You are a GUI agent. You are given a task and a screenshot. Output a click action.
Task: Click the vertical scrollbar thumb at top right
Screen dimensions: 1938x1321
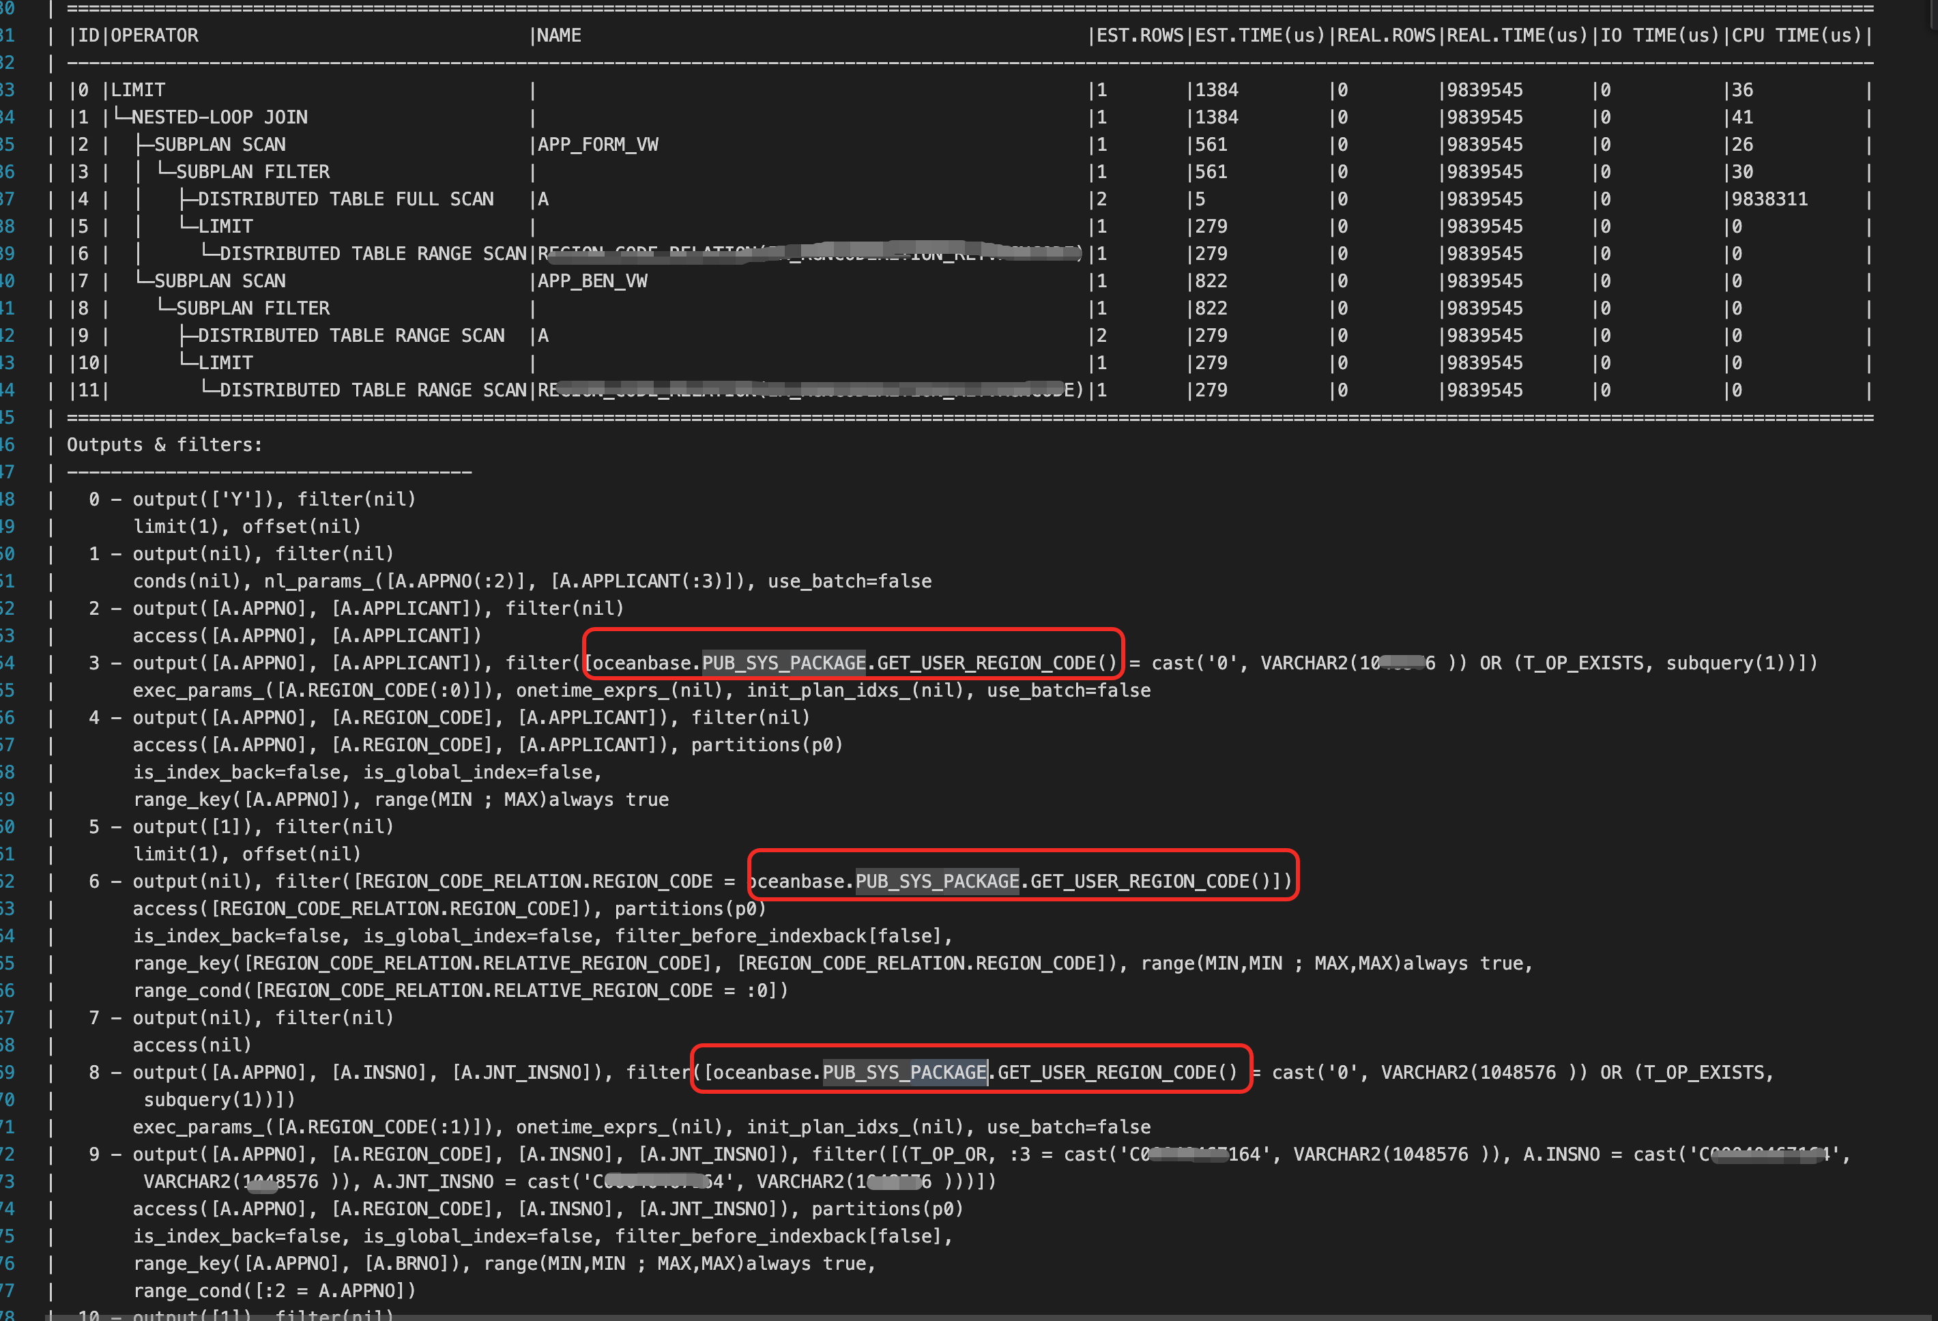coord(1933,15)
